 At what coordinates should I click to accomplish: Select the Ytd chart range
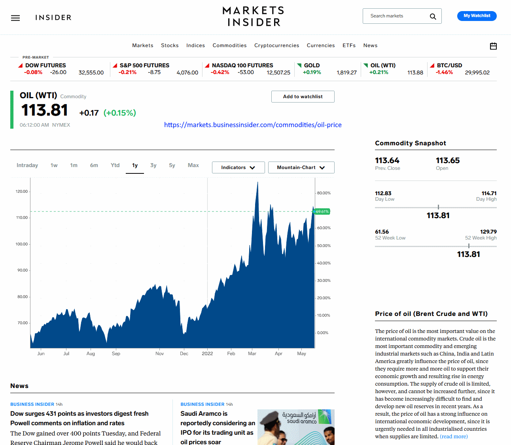(x=115, y=165)
